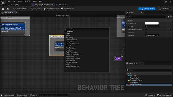Image resolution: width=173 pixels, height=97 pixels.
Task: Select the Play Animation task
Action: click(x=71, y=48)
